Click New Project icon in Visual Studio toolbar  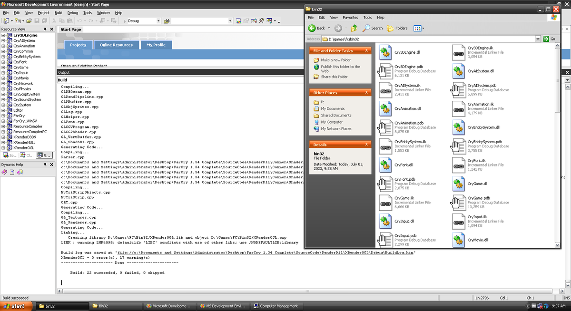[6, 21]
